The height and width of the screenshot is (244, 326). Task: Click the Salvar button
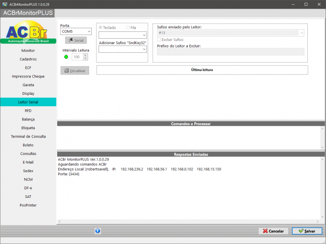pos(307,231)
